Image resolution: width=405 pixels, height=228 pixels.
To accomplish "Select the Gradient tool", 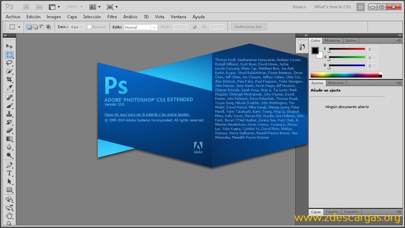I will pyautogui.click(x=9, y=139).
